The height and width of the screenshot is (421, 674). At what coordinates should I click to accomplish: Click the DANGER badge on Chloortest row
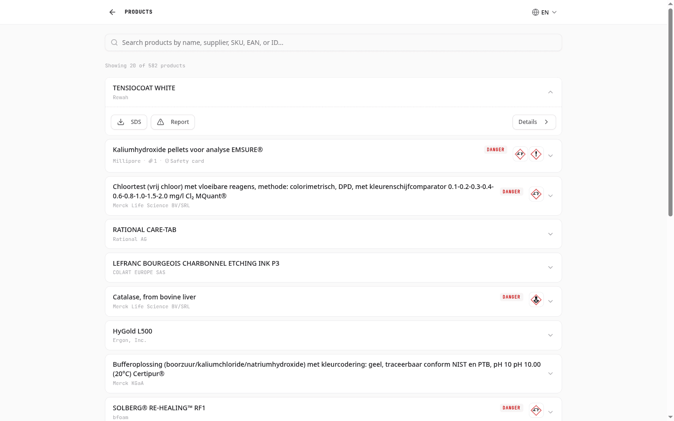(x=512, y=192)
